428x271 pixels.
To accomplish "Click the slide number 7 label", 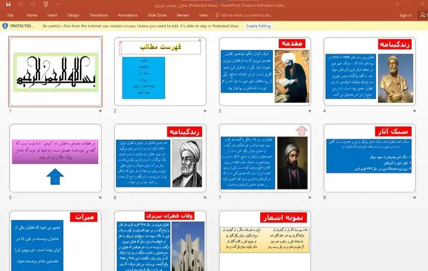I will [x=220, y=197].
